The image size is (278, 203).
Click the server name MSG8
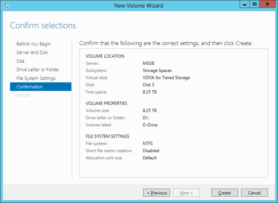click(x=149, y=64)
